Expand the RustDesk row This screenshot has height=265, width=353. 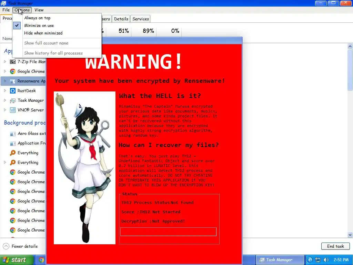coord(5,91)
